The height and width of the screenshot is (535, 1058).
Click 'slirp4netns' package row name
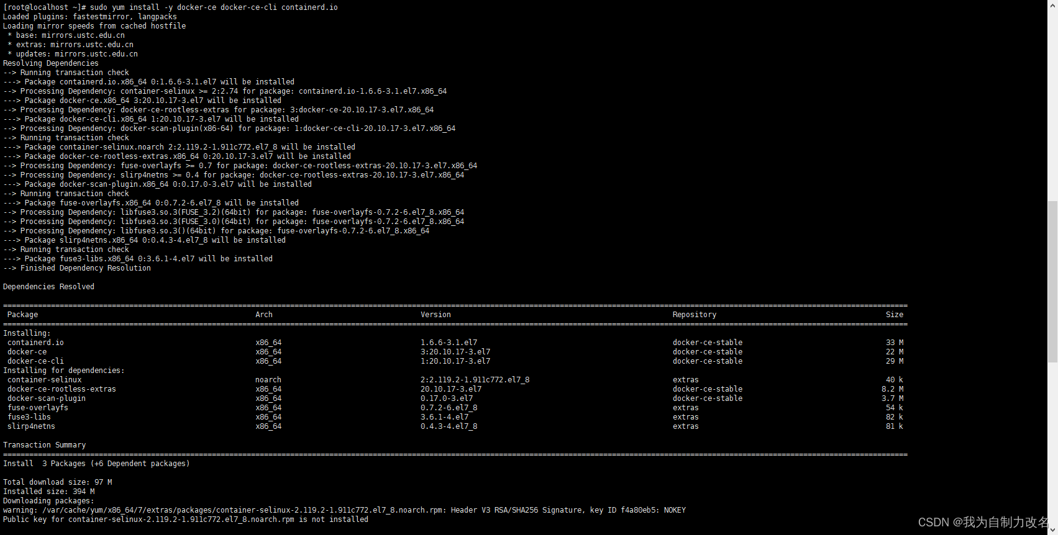(x=31, y=426)
